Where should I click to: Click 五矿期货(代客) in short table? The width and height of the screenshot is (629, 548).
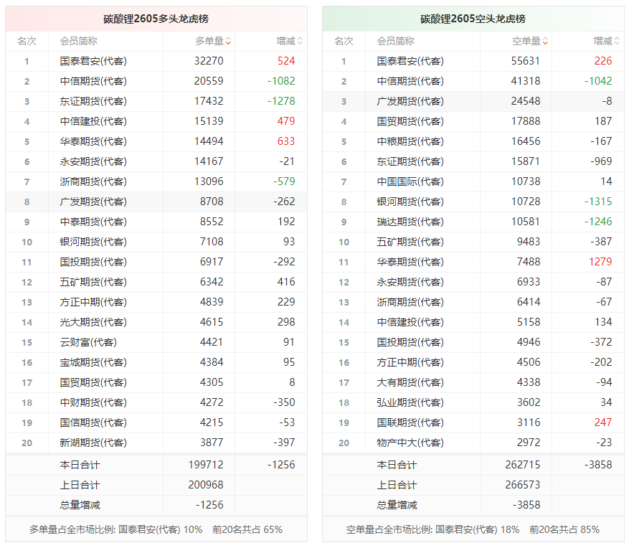[x=410, y=242]
